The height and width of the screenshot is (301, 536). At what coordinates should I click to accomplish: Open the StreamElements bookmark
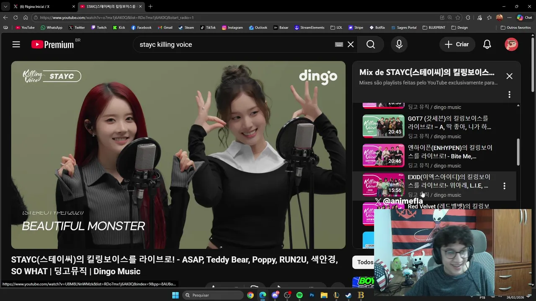[x=309, y=28]
